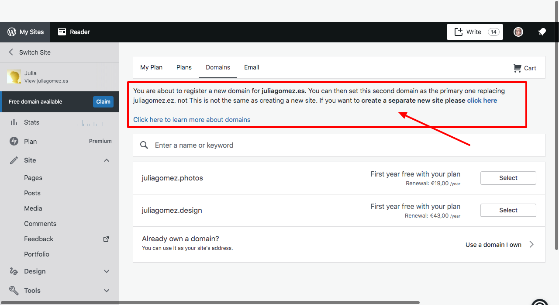Open Feedback in the sidebar
This screenshot has width=559, height=305.
(39, 239)
